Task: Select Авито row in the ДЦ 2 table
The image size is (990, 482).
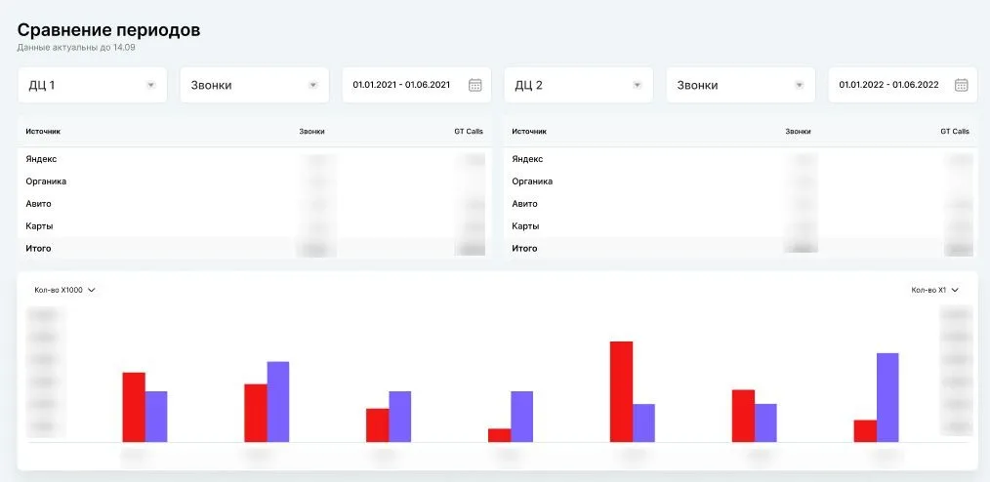Action: 525,204
